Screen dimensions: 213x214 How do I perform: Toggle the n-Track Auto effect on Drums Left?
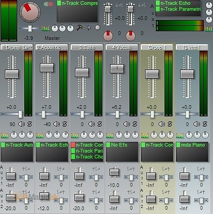[x=3, y=145]
